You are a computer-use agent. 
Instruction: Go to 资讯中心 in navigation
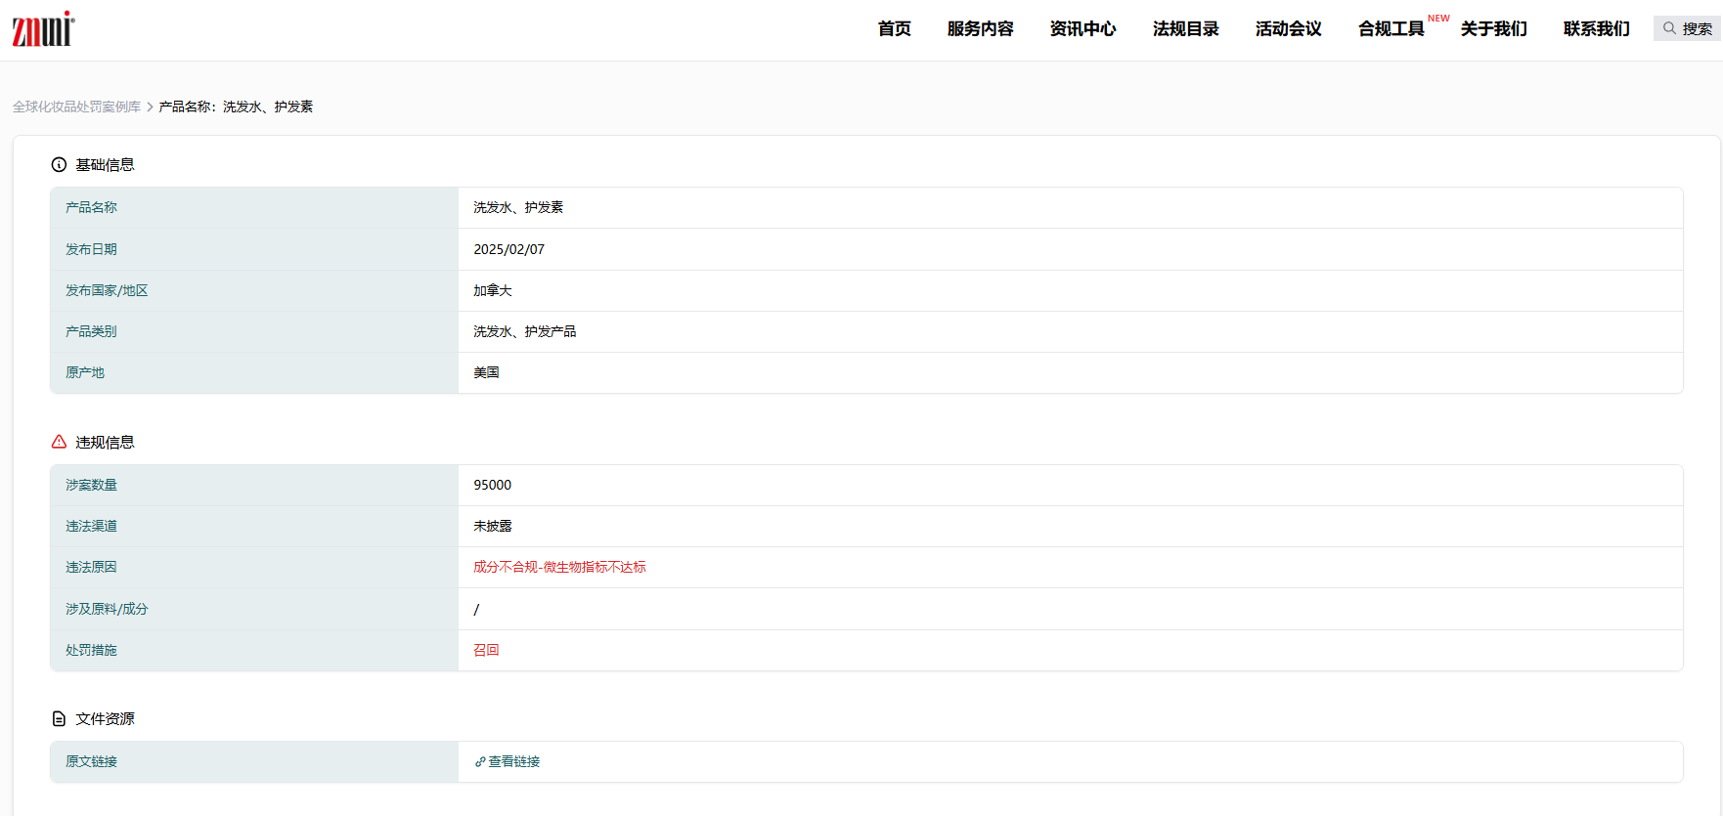click(x=1082, y=29)
